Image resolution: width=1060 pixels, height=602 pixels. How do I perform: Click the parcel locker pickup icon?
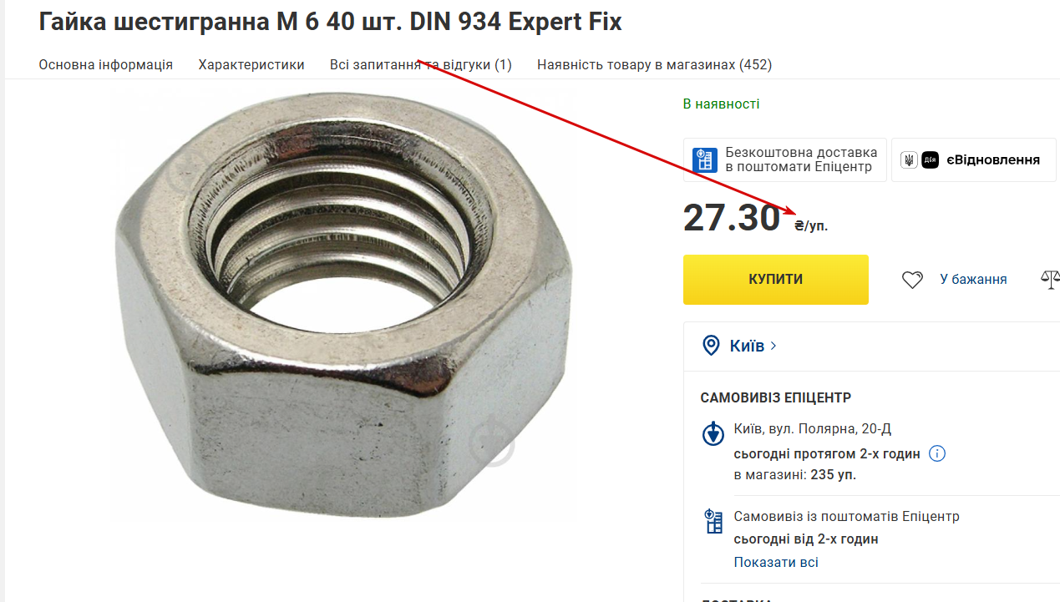[x=713, y=521]
